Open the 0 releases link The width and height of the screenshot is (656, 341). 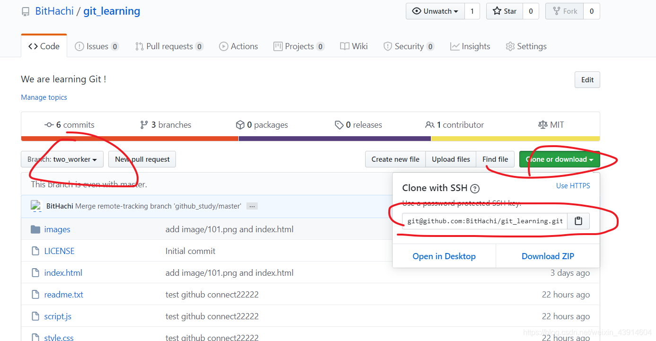click(x=358, y=125)
